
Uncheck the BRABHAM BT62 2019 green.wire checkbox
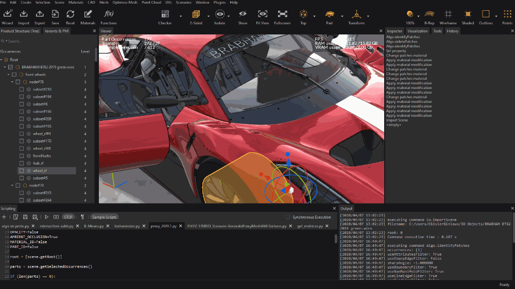[10, 67]
